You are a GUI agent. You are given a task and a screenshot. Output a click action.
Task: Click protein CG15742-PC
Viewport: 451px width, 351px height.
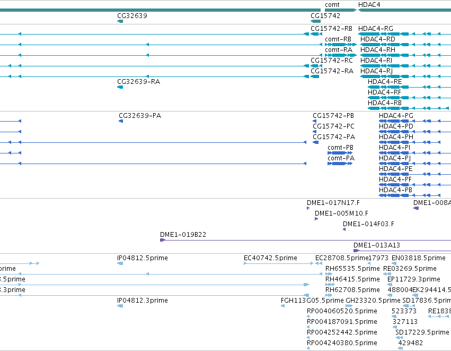[x=333, y=126]
